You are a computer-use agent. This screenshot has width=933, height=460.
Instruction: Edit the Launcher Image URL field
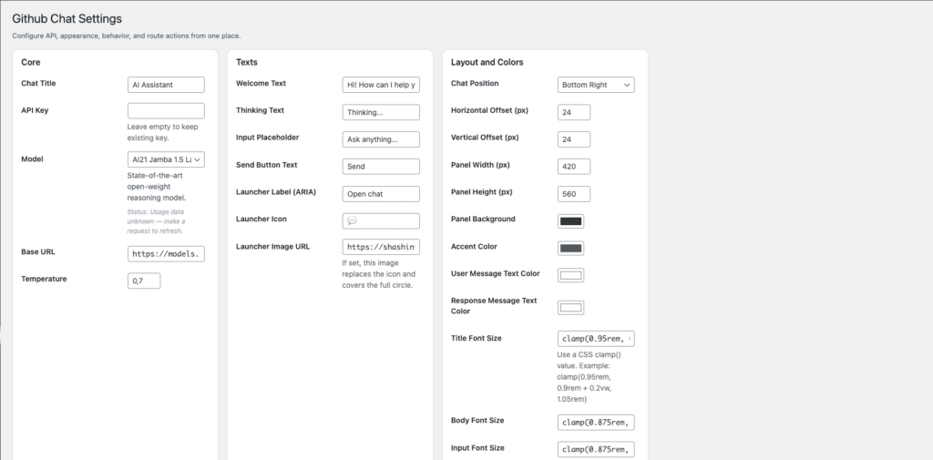point(381,247)
